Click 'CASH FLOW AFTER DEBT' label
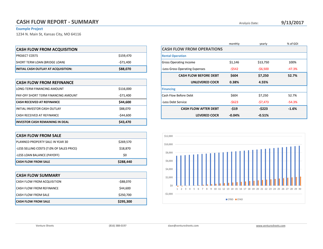The width and height of the screenshot is (323, 249). (200, 109)
